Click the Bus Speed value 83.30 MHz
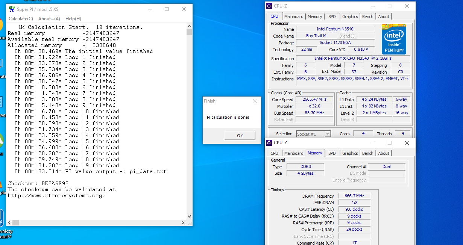 pyautogui.click(x=314, y=113)
